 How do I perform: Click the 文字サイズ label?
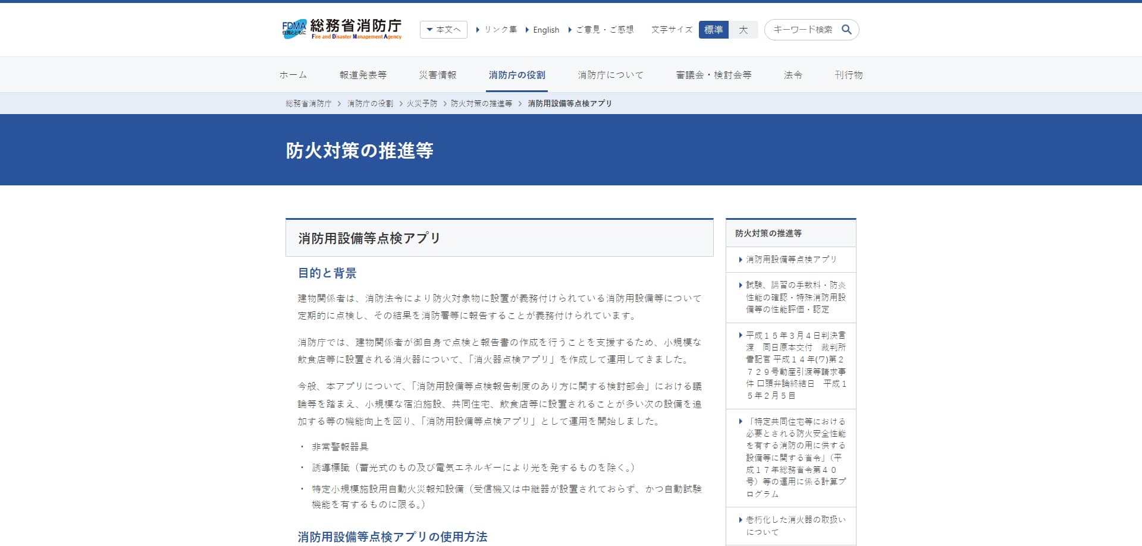pos(672,30)
